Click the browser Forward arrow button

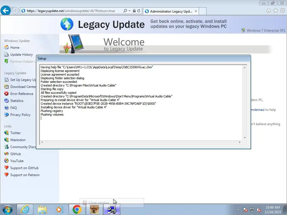[x=15, y=11]
